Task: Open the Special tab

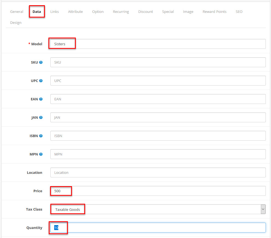Action: [x=168, y=12]
